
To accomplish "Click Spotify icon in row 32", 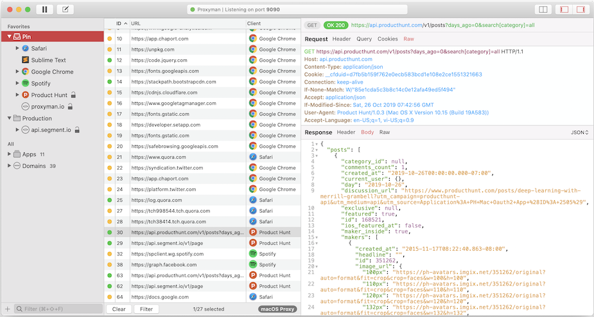I will [x=252, y=254].
